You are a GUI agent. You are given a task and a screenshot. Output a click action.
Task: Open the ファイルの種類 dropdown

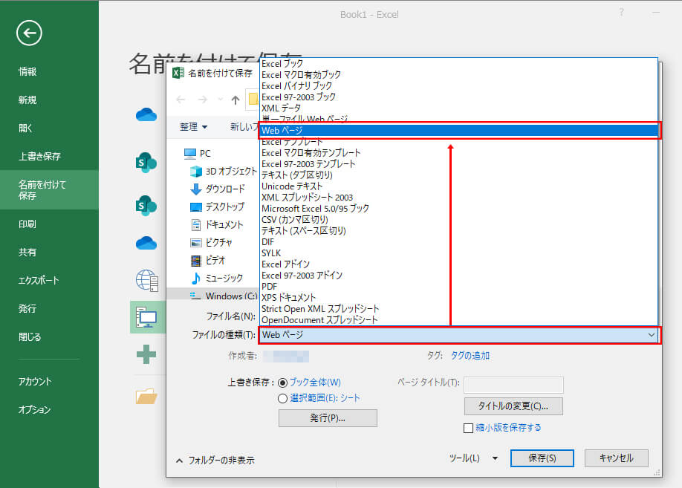click(x=460, y=335)
